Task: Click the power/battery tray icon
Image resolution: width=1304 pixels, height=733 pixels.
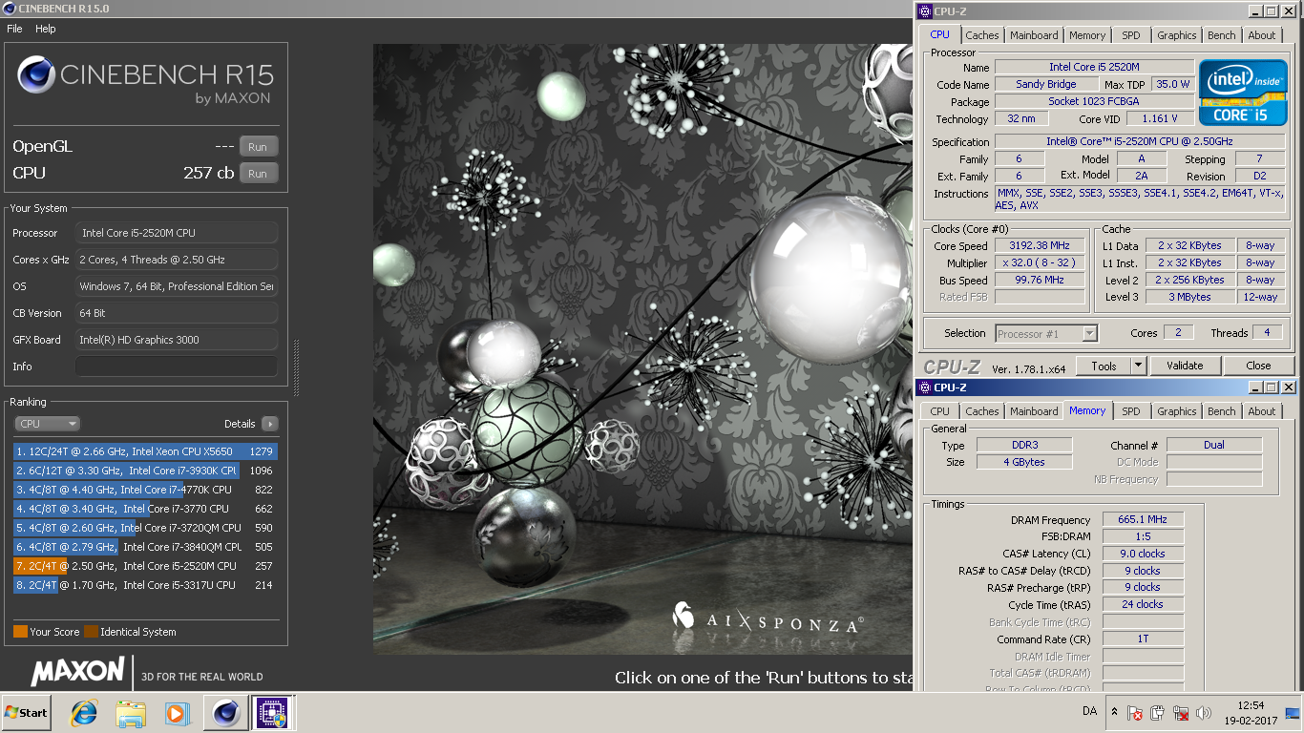Action: click(x=1158, y=713)
